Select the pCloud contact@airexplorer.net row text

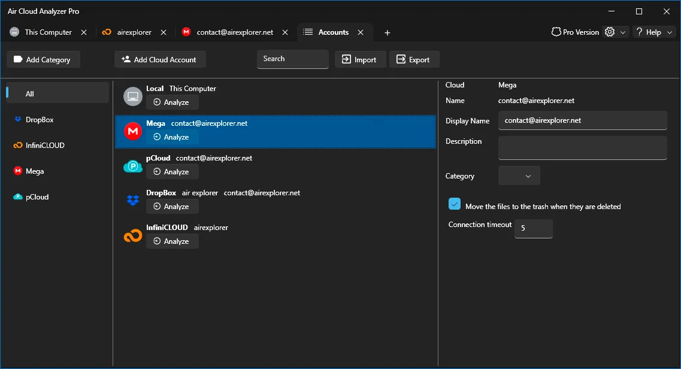point(199,158)
